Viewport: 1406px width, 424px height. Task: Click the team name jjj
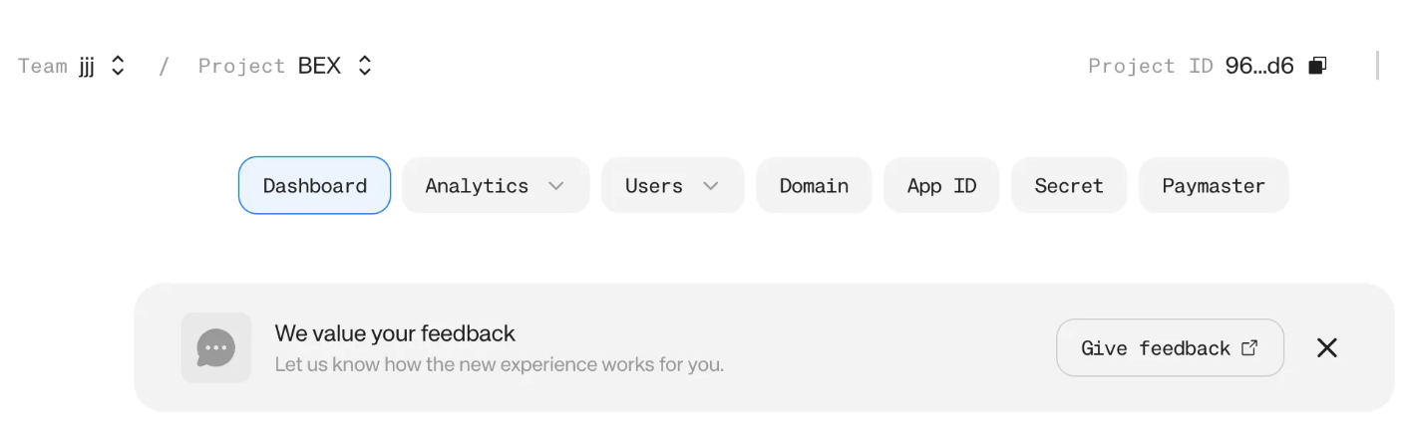click(87, 66)
